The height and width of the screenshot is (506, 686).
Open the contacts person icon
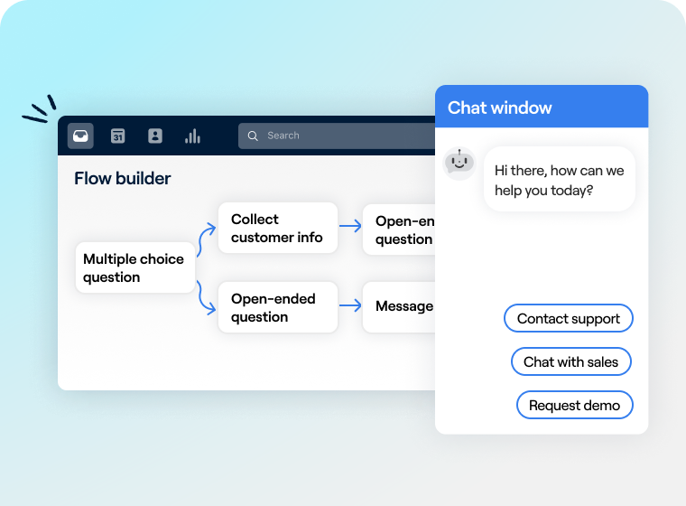pyautogui.click(x=155, y=136)
